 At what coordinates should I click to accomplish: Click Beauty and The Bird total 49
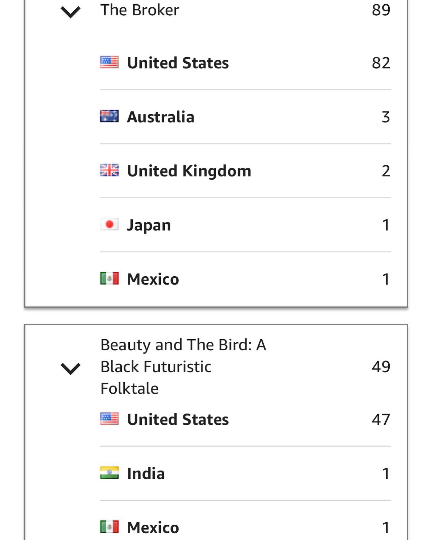click(381, 366)
